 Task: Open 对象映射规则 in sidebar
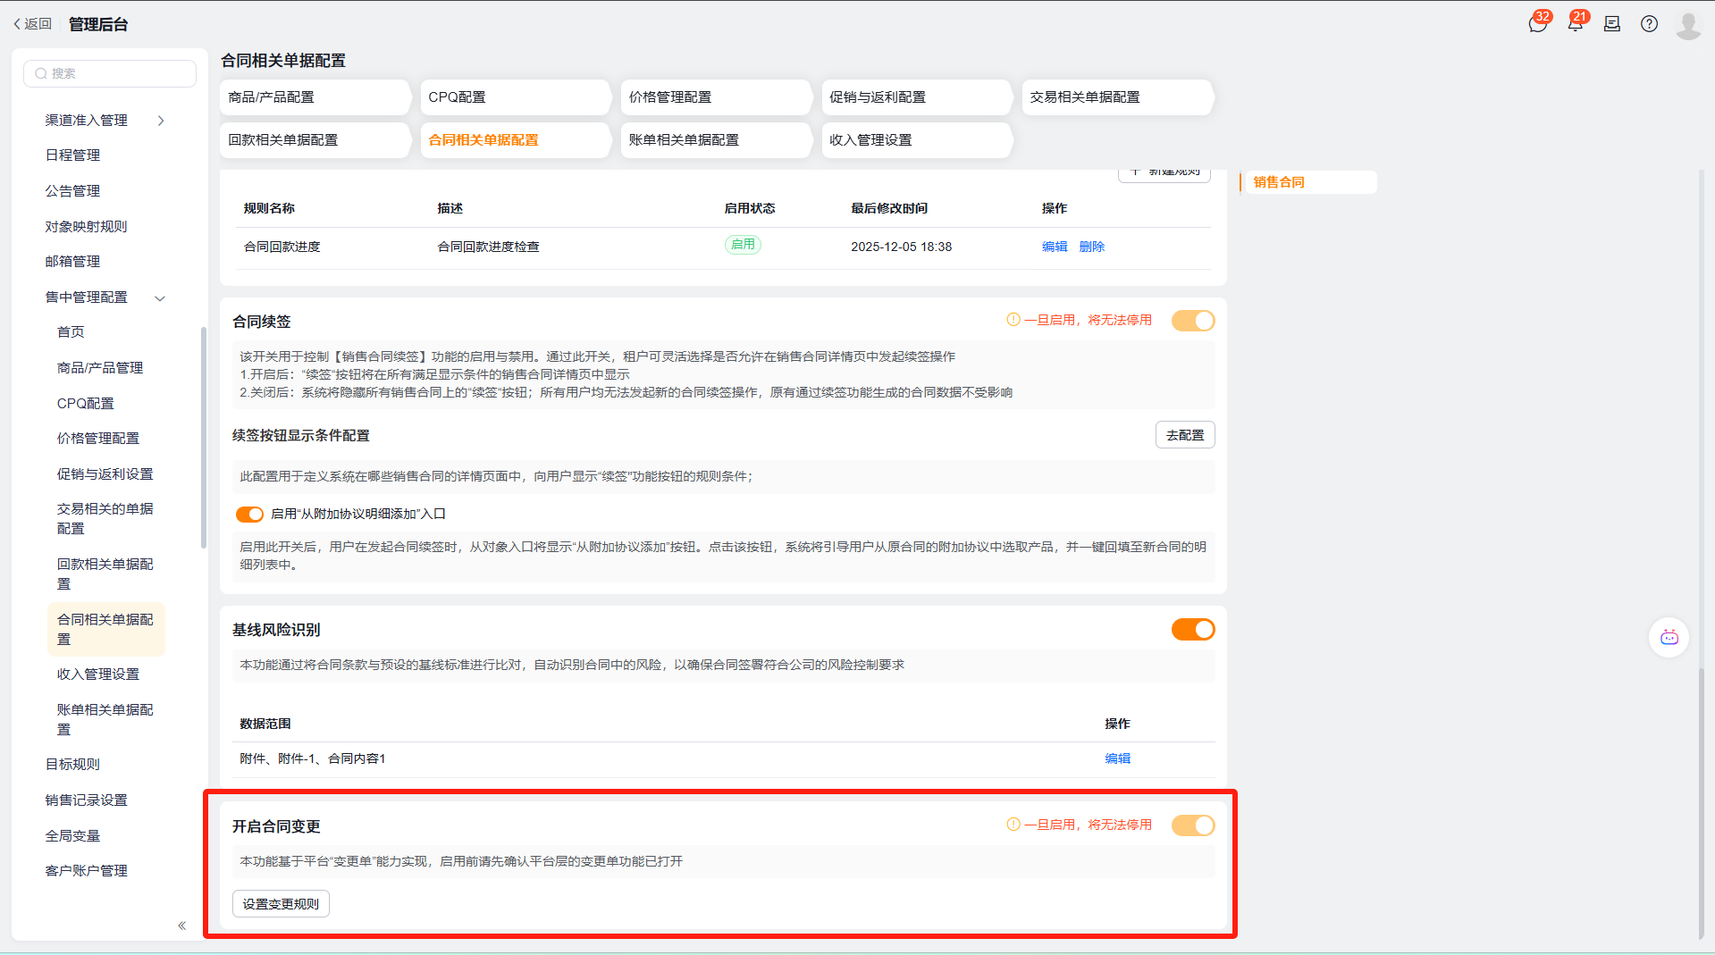[x=86, y=227]
